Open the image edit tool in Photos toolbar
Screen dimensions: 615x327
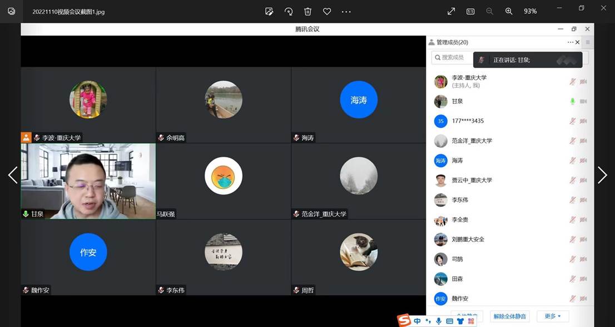click(x=269, y=11)
